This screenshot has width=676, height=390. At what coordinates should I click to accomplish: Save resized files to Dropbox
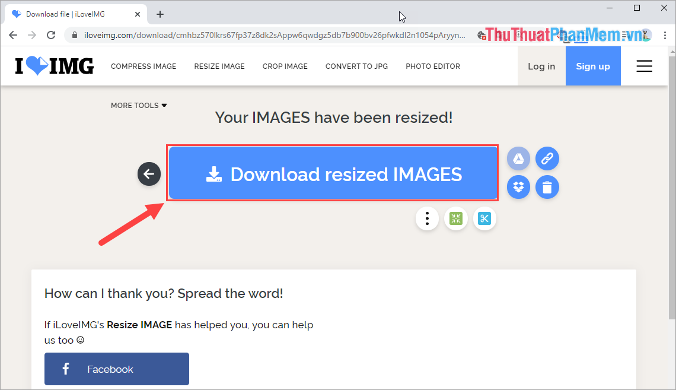[x=518, y=187]
